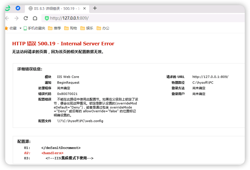Select the config file path web.config
Image resolution: width=250 pixels, height=170 pixels.
tap(80, 121)
